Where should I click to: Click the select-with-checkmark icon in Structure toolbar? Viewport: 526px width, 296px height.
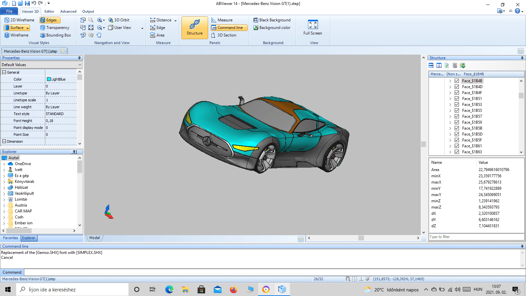463,65
